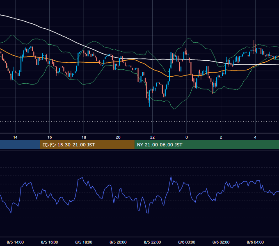Click the blue session bar before ロンドン
The height and width of the screenshot is (246, 279).
[20, 145]
